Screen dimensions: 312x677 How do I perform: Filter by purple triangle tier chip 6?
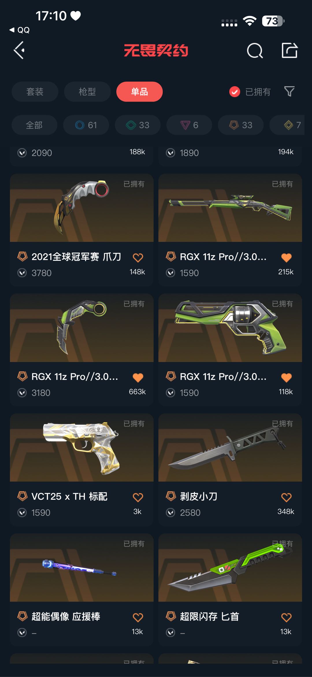[189, 125]
